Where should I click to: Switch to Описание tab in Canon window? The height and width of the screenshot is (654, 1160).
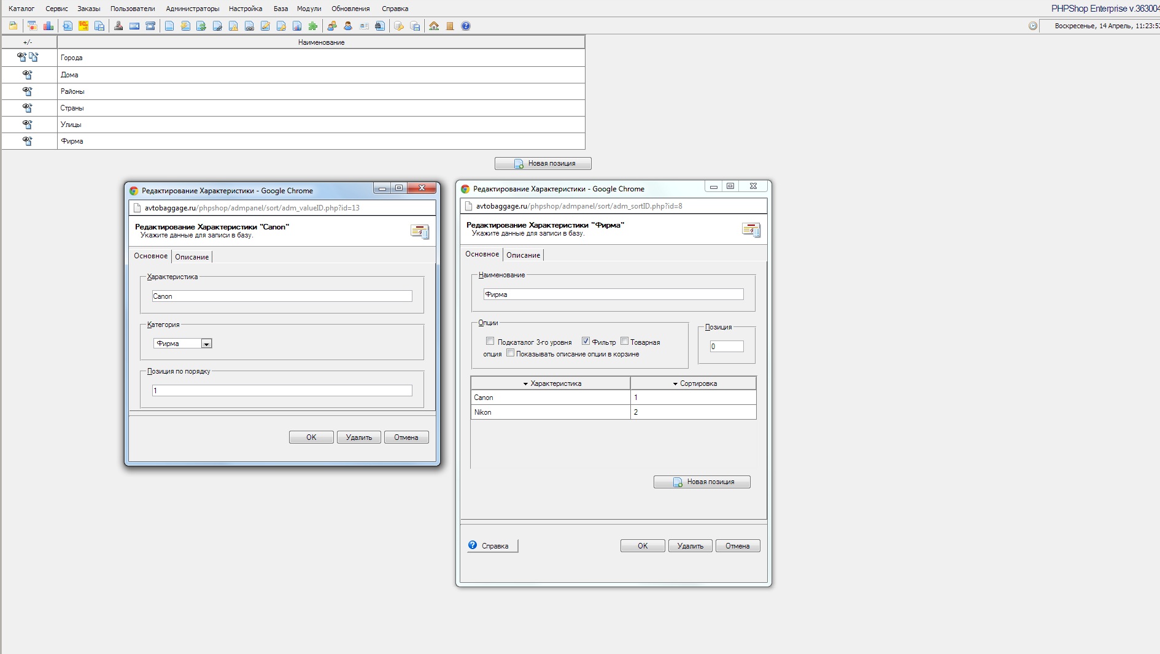pos(191,257)
